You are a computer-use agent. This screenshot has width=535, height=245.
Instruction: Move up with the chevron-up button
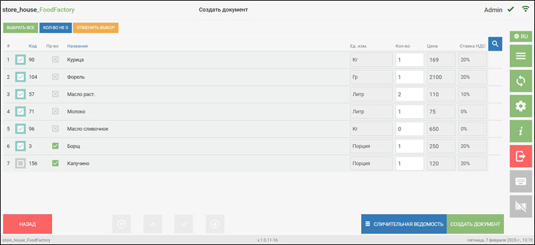click(x=153, y=224)
